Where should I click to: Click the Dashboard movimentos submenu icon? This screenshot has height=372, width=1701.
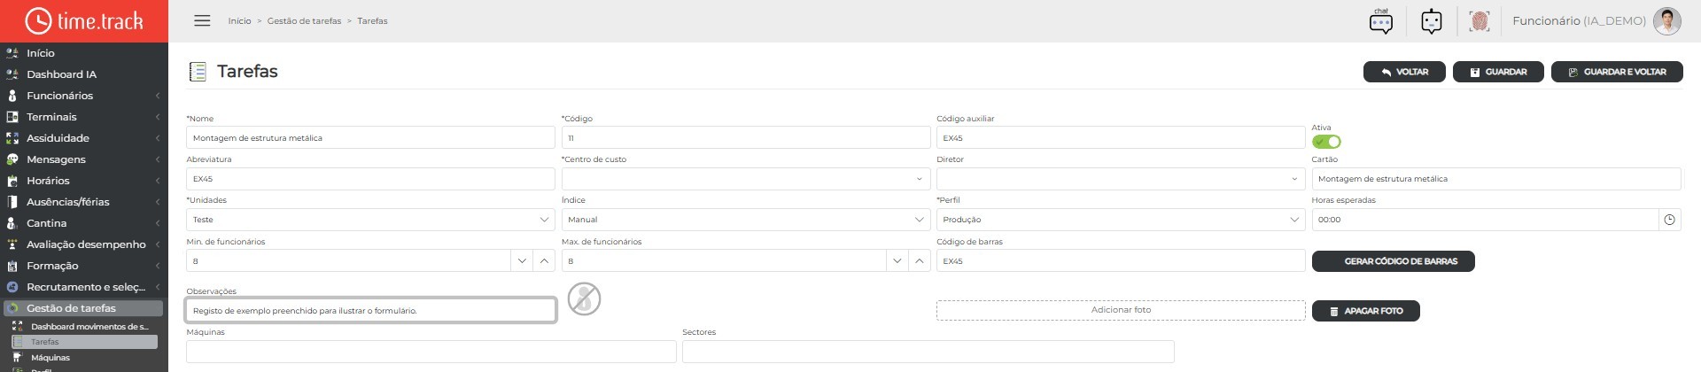point(17,327)
